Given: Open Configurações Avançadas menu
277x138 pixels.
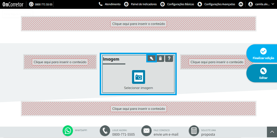Looking at the screenshot, I should tap(216, 4).
